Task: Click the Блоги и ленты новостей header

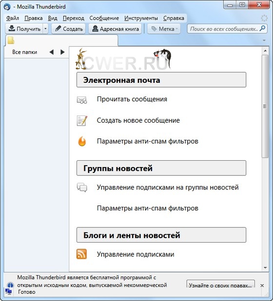Action: point(161,235)
